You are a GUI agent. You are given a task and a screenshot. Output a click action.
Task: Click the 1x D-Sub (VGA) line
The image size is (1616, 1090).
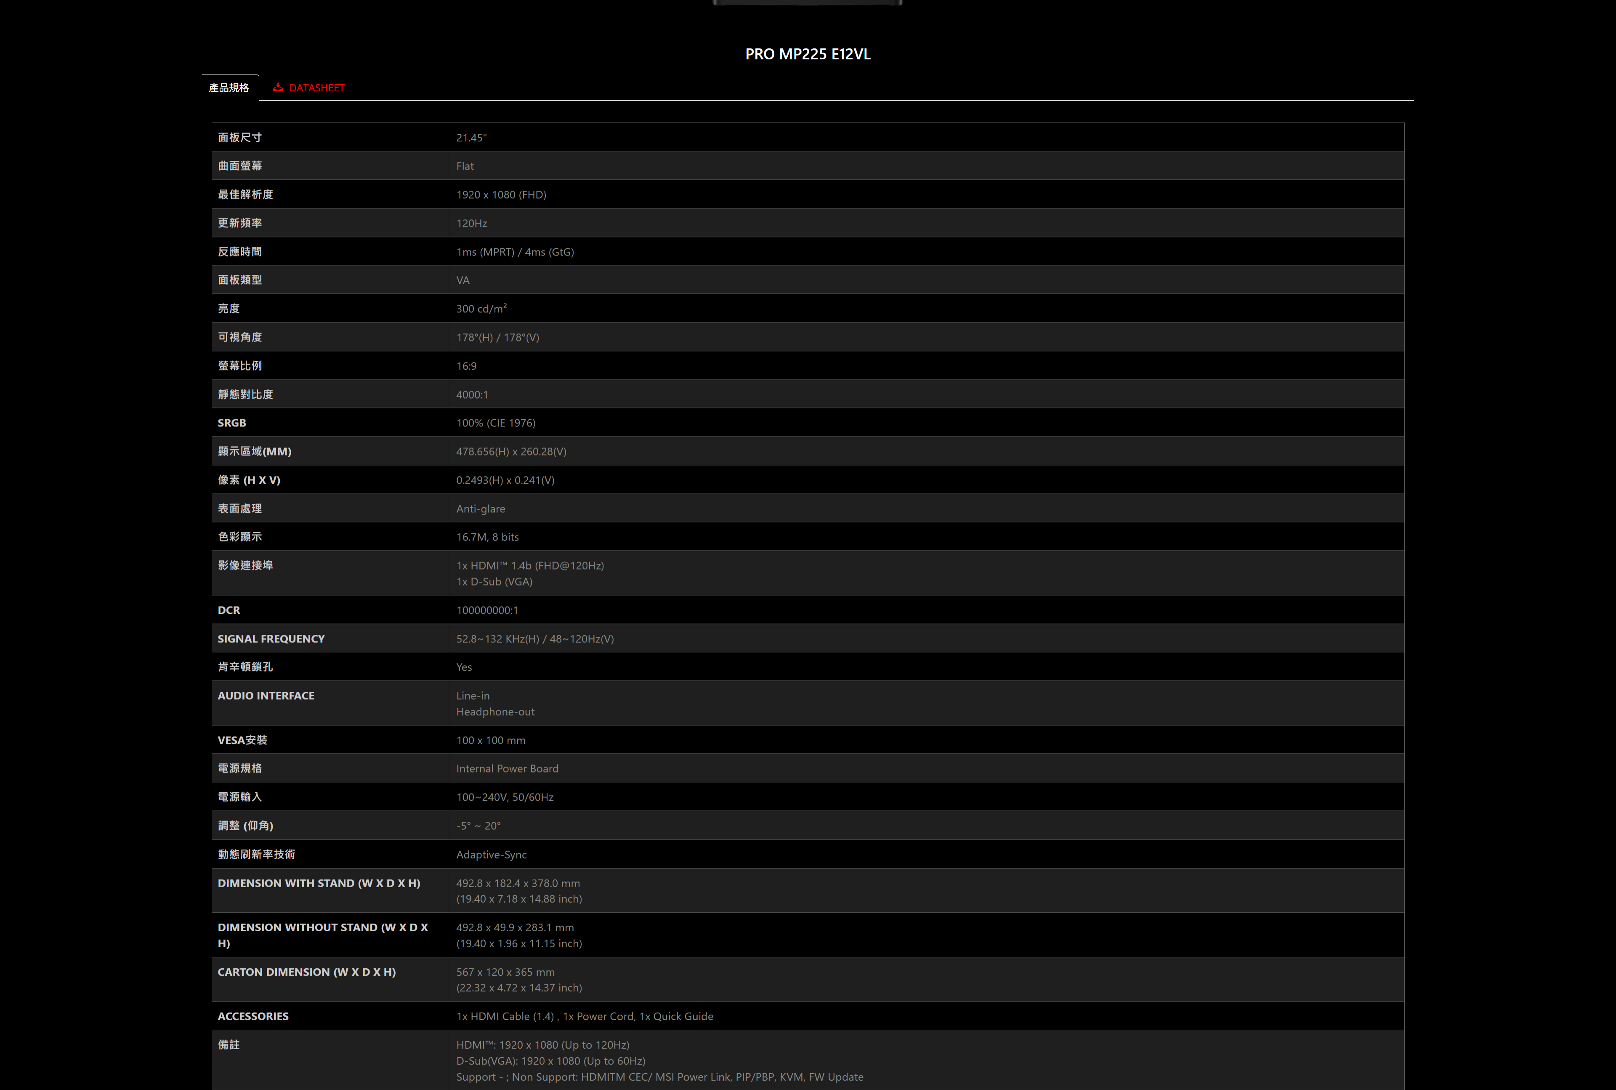[494, 581]
